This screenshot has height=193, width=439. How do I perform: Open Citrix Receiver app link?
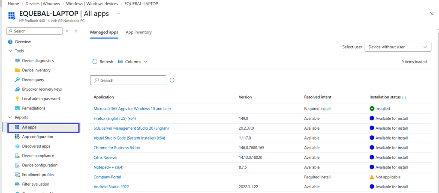(x=105, y=157)
